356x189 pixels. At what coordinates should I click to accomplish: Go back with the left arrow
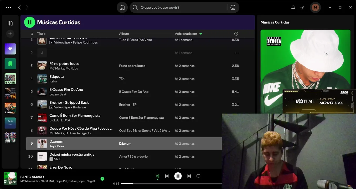(x=19, y=7)
